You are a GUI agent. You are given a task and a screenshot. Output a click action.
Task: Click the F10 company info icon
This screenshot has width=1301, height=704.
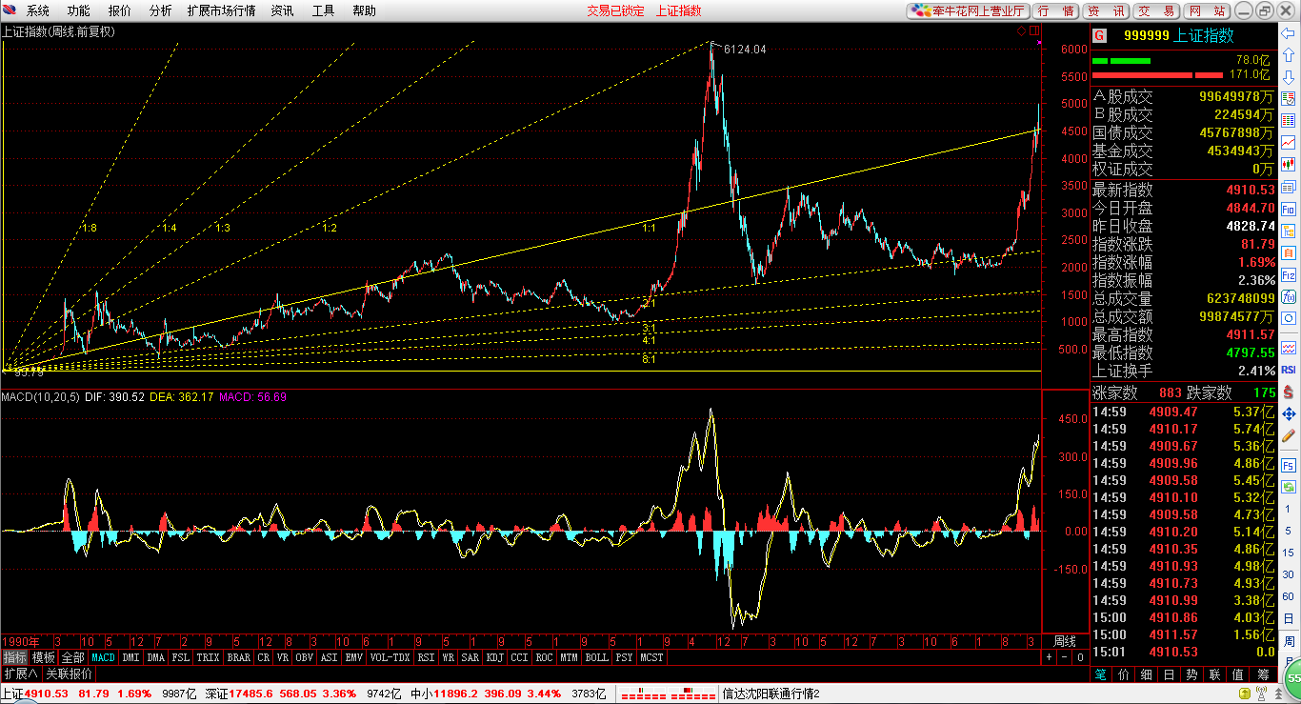[x=1289, y=209]
